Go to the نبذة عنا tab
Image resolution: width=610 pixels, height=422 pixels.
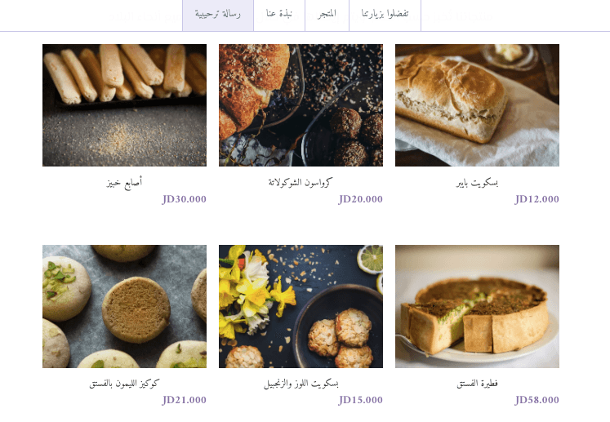279,15
